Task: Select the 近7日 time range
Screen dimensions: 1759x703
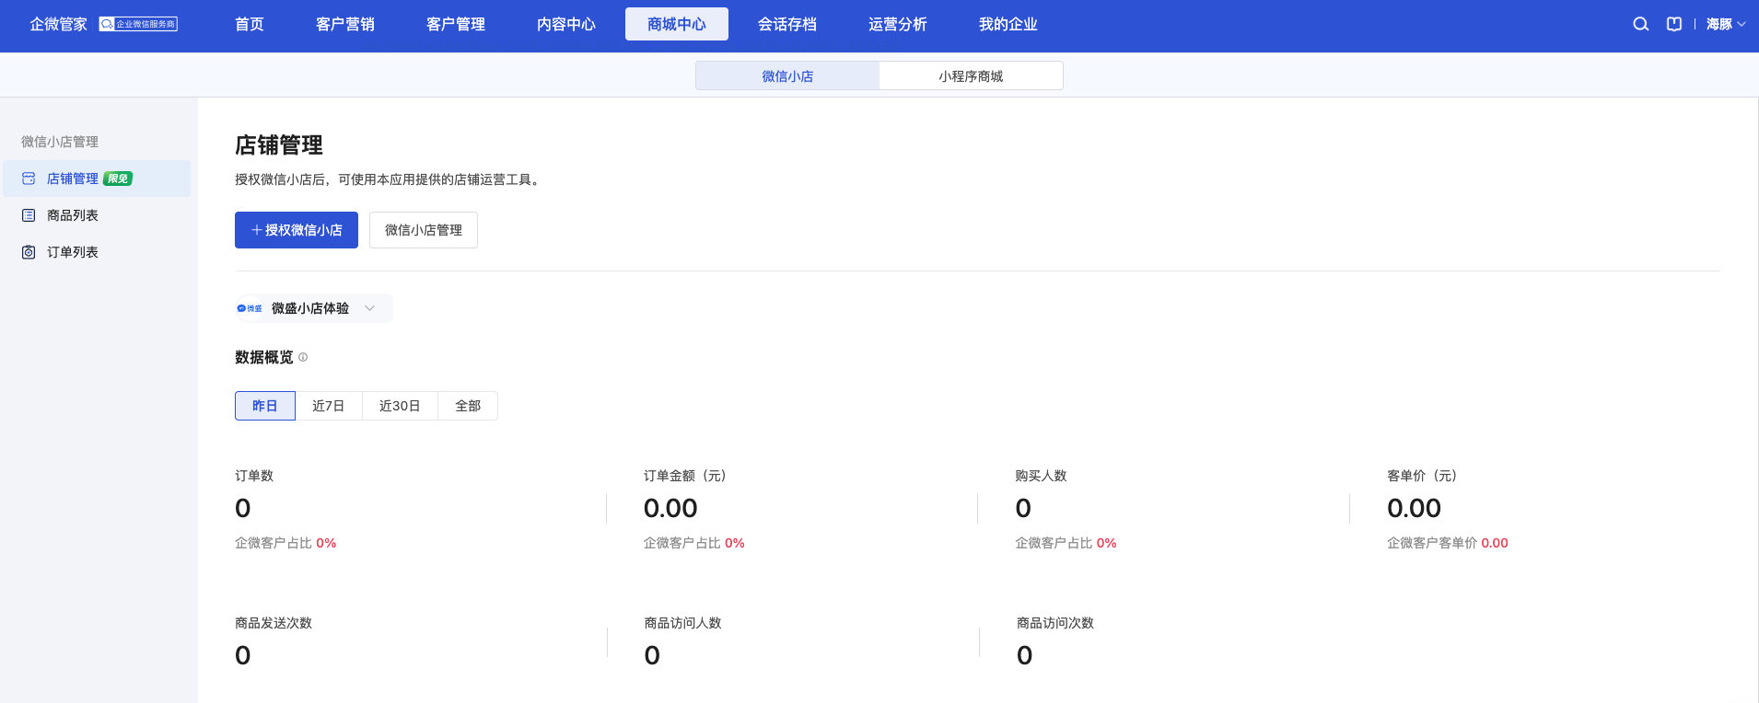Action: tap(329, 406)
